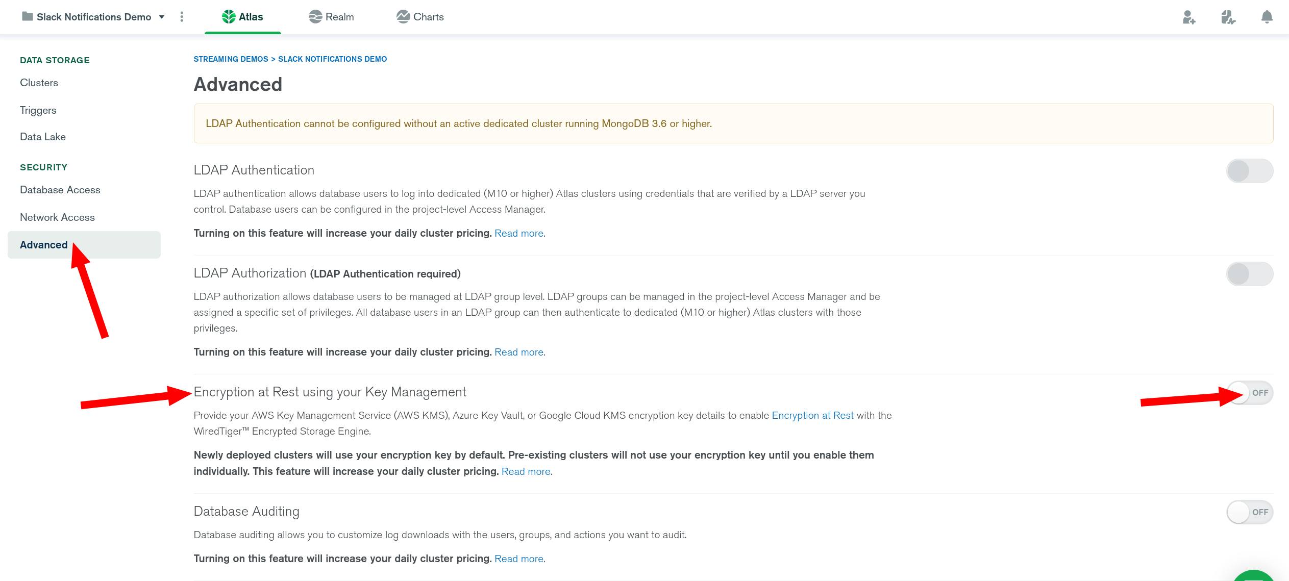Click the invite user icon

tap(1188, 17)
